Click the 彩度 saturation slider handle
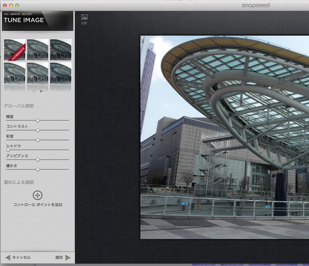The image size is (309, 266). point(38,140)
